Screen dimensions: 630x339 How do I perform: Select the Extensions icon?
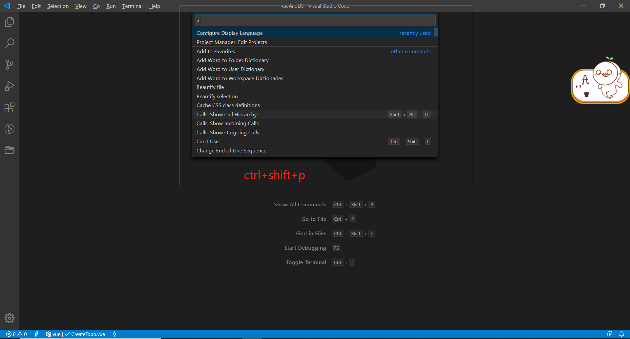tap(10, 107)
